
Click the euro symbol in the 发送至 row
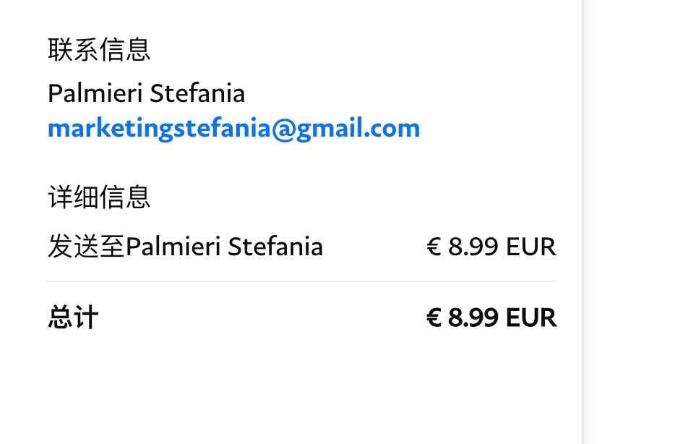click(434, 247)
